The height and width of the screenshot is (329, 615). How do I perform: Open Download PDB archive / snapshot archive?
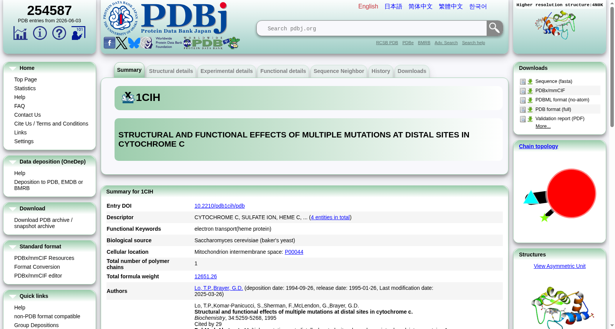[x=43, y=223]
